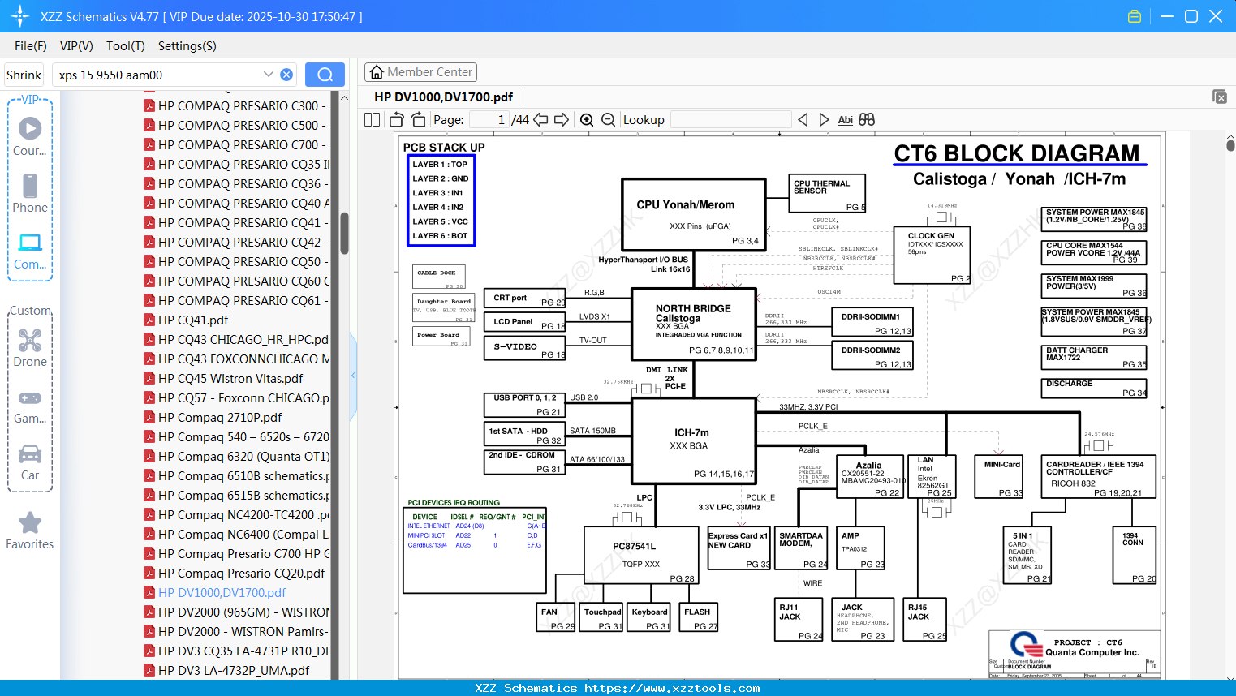
Task: Clear the search box text
Action: (x=286, y=75)
